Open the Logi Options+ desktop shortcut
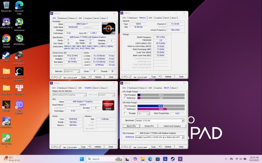The height and width of the screenshot is (163, 262). (x=19, y=108)
